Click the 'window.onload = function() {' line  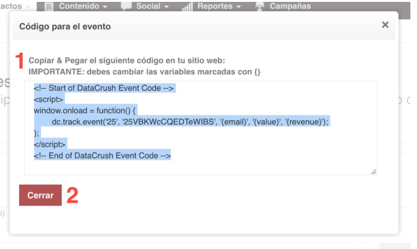click(85, 110)
